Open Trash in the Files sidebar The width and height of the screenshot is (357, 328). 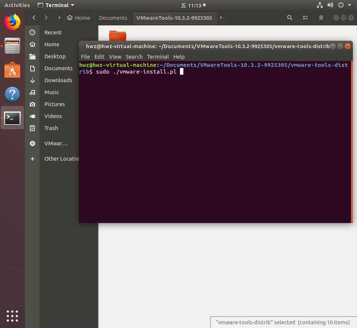51,128
